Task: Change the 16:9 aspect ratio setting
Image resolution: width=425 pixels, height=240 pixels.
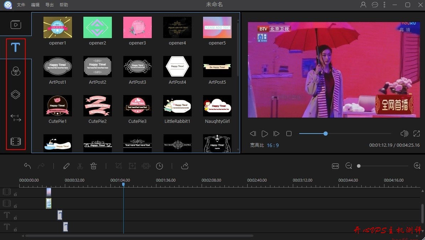Action: (273, 145)
